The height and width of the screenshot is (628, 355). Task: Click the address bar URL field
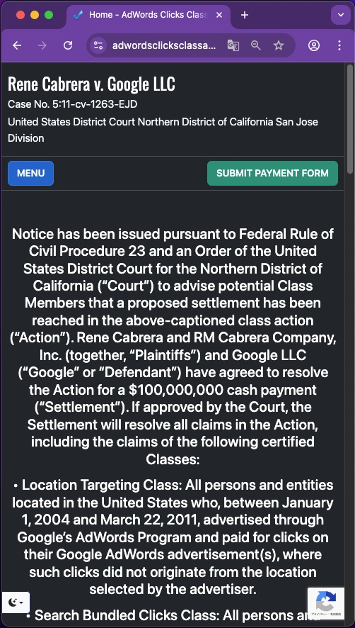(x=164, y=45)
